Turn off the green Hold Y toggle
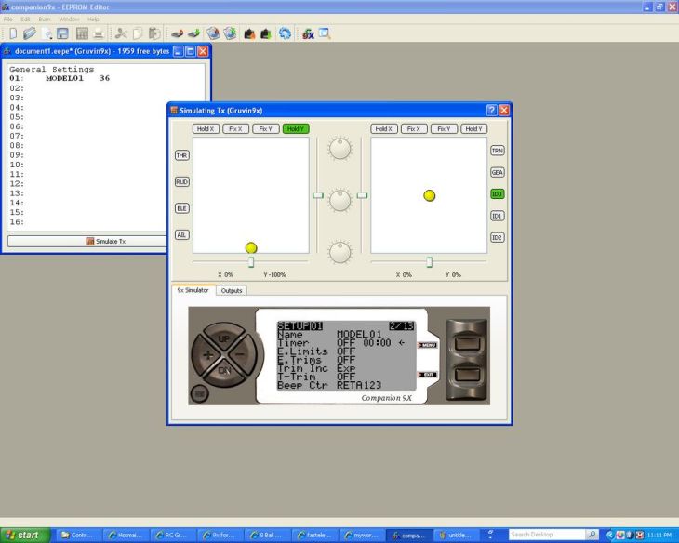Image resolution: width=679 pixels, height=543 pixels. pyautogui.click(x=296, y=128)
